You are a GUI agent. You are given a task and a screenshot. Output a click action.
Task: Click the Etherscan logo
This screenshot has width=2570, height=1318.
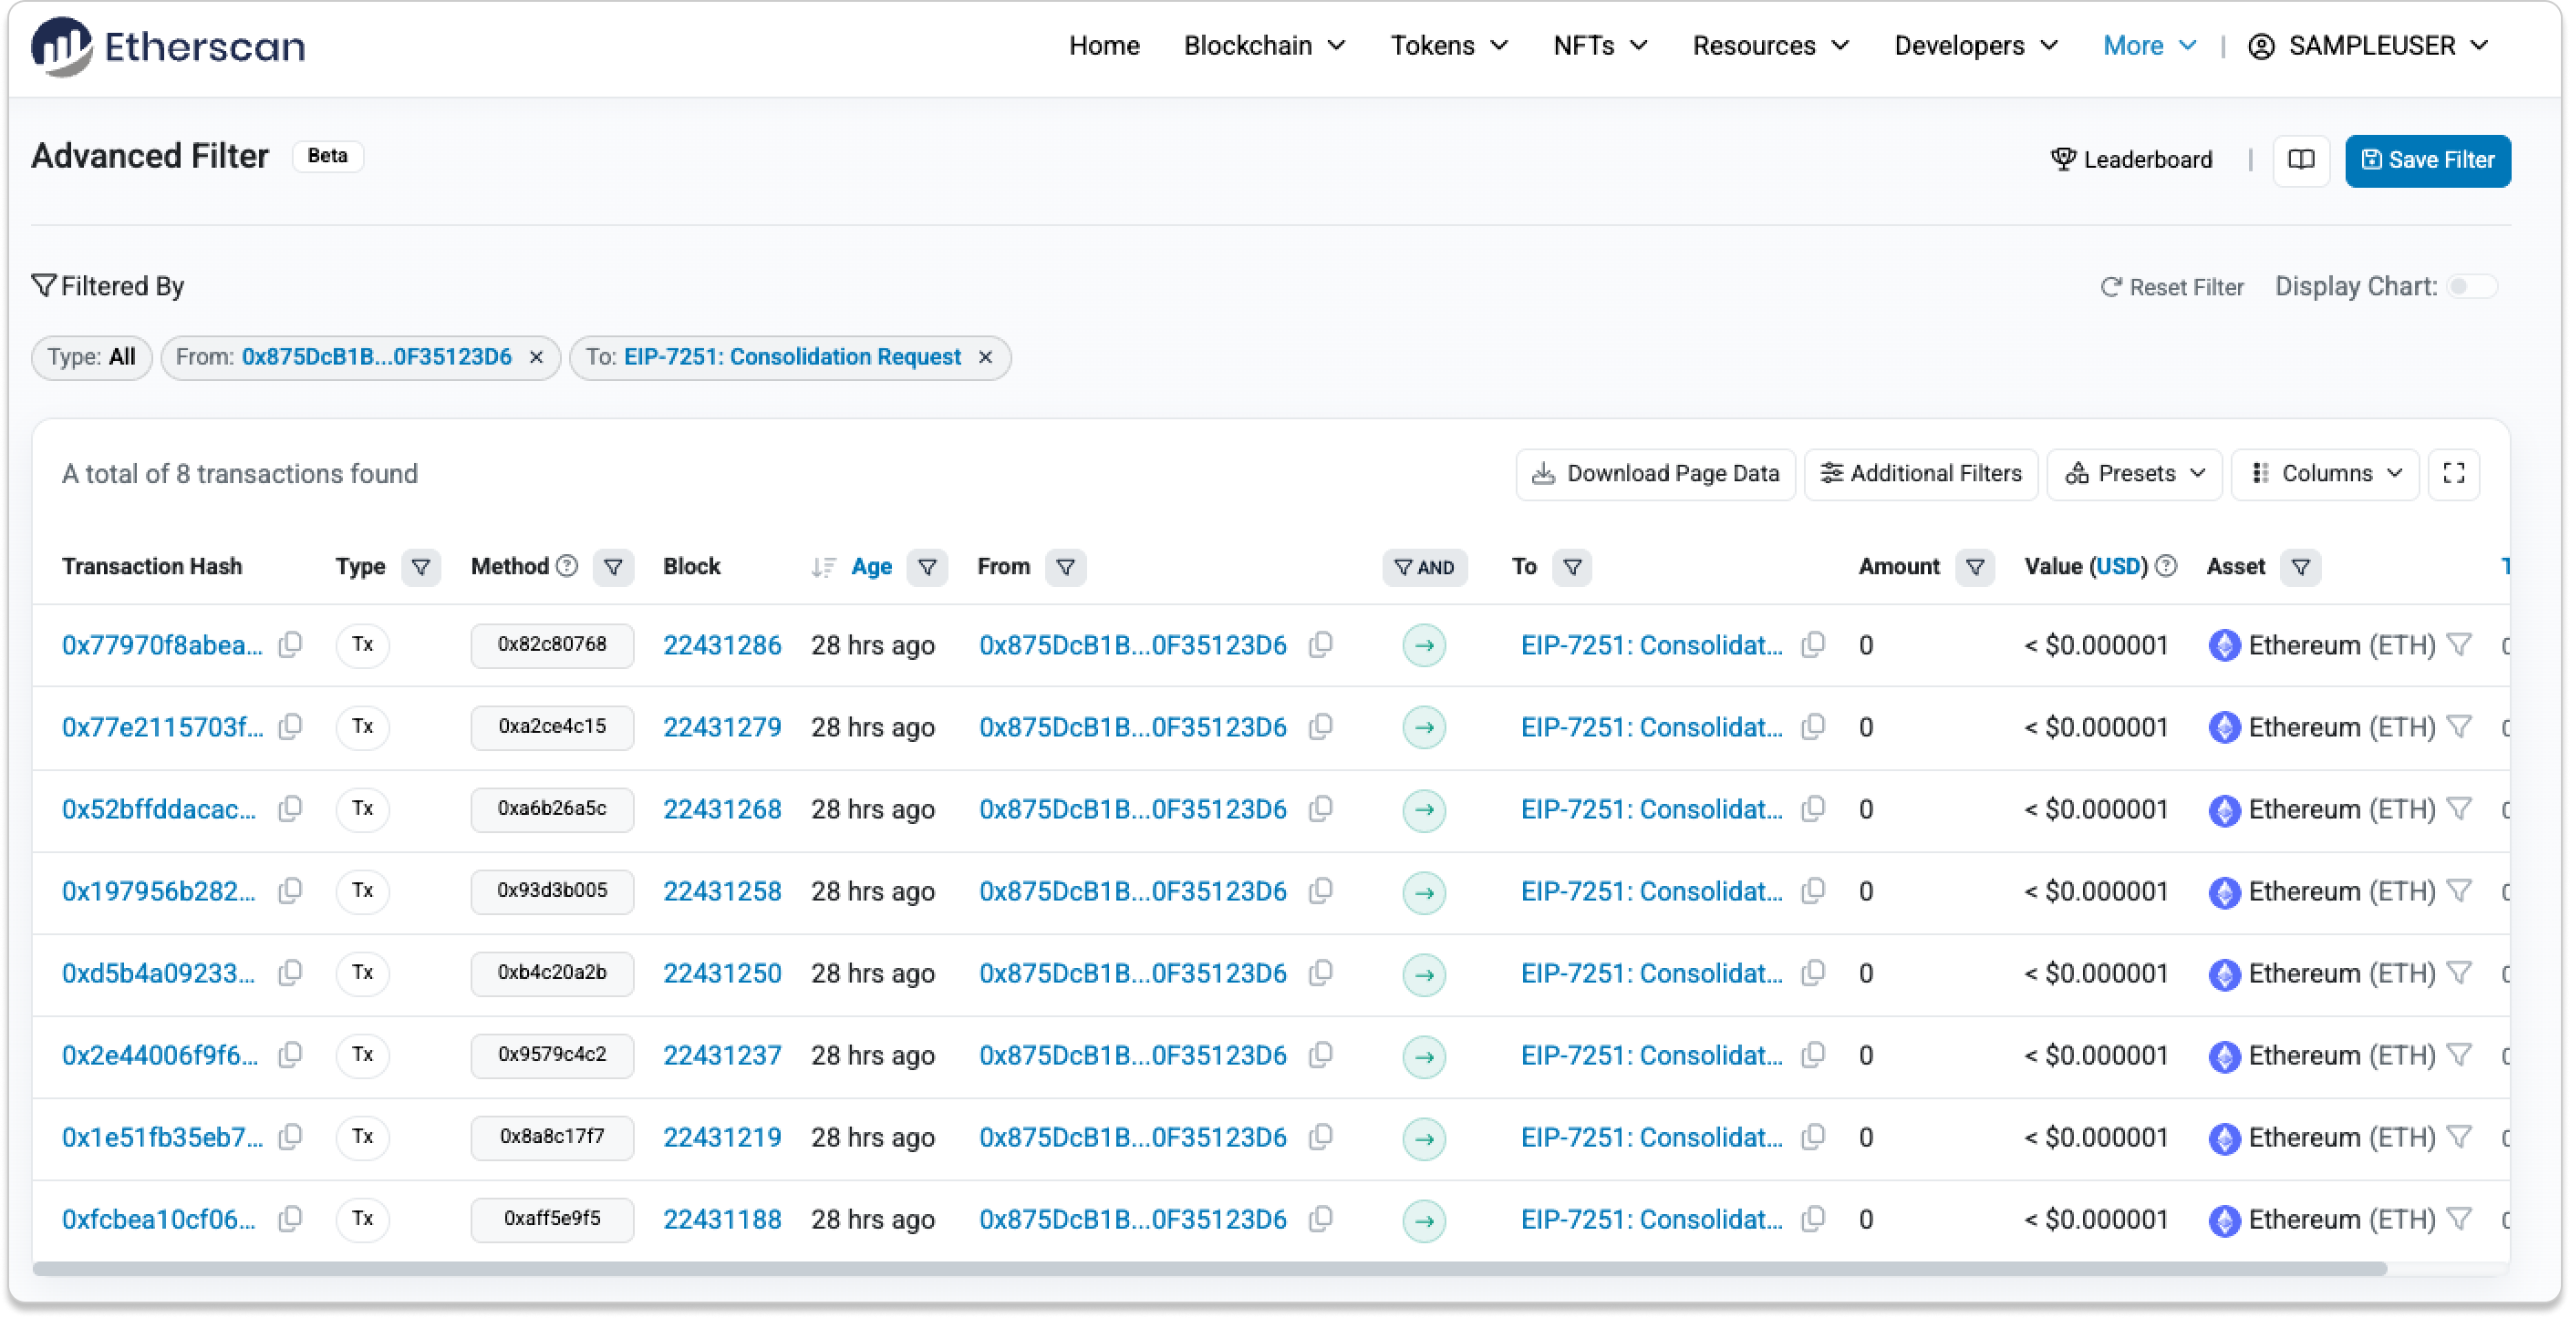click(168, 46)
